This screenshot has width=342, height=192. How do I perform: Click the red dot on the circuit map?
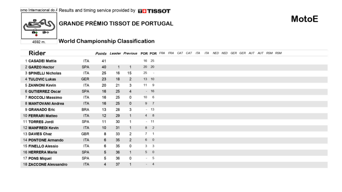tap(36, 35)
